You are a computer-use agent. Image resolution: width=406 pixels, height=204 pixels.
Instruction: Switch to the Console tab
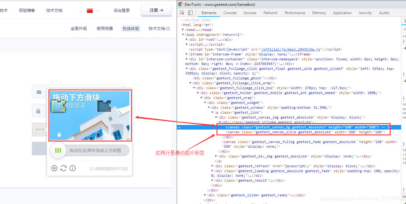230,13
